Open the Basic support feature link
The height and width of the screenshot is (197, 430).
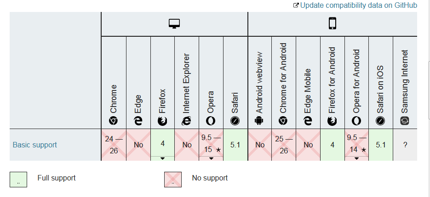(35, 145)
